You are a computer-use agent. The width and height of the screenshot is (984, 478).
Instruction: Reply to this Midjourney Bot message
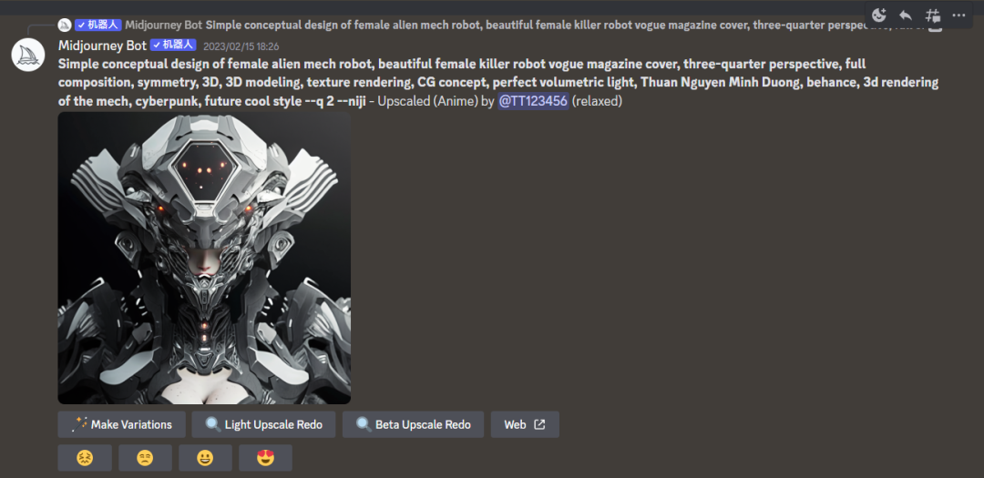(906, 15)
